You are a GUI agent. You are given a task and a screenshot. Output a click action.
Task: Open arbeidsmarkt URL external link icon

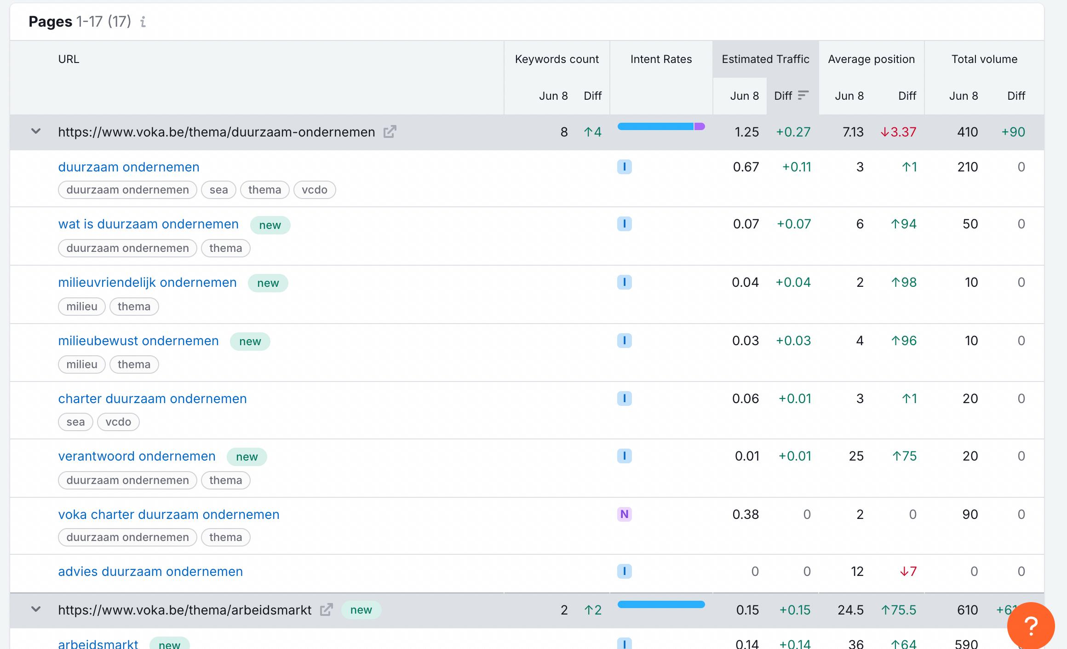click(326, 610)
